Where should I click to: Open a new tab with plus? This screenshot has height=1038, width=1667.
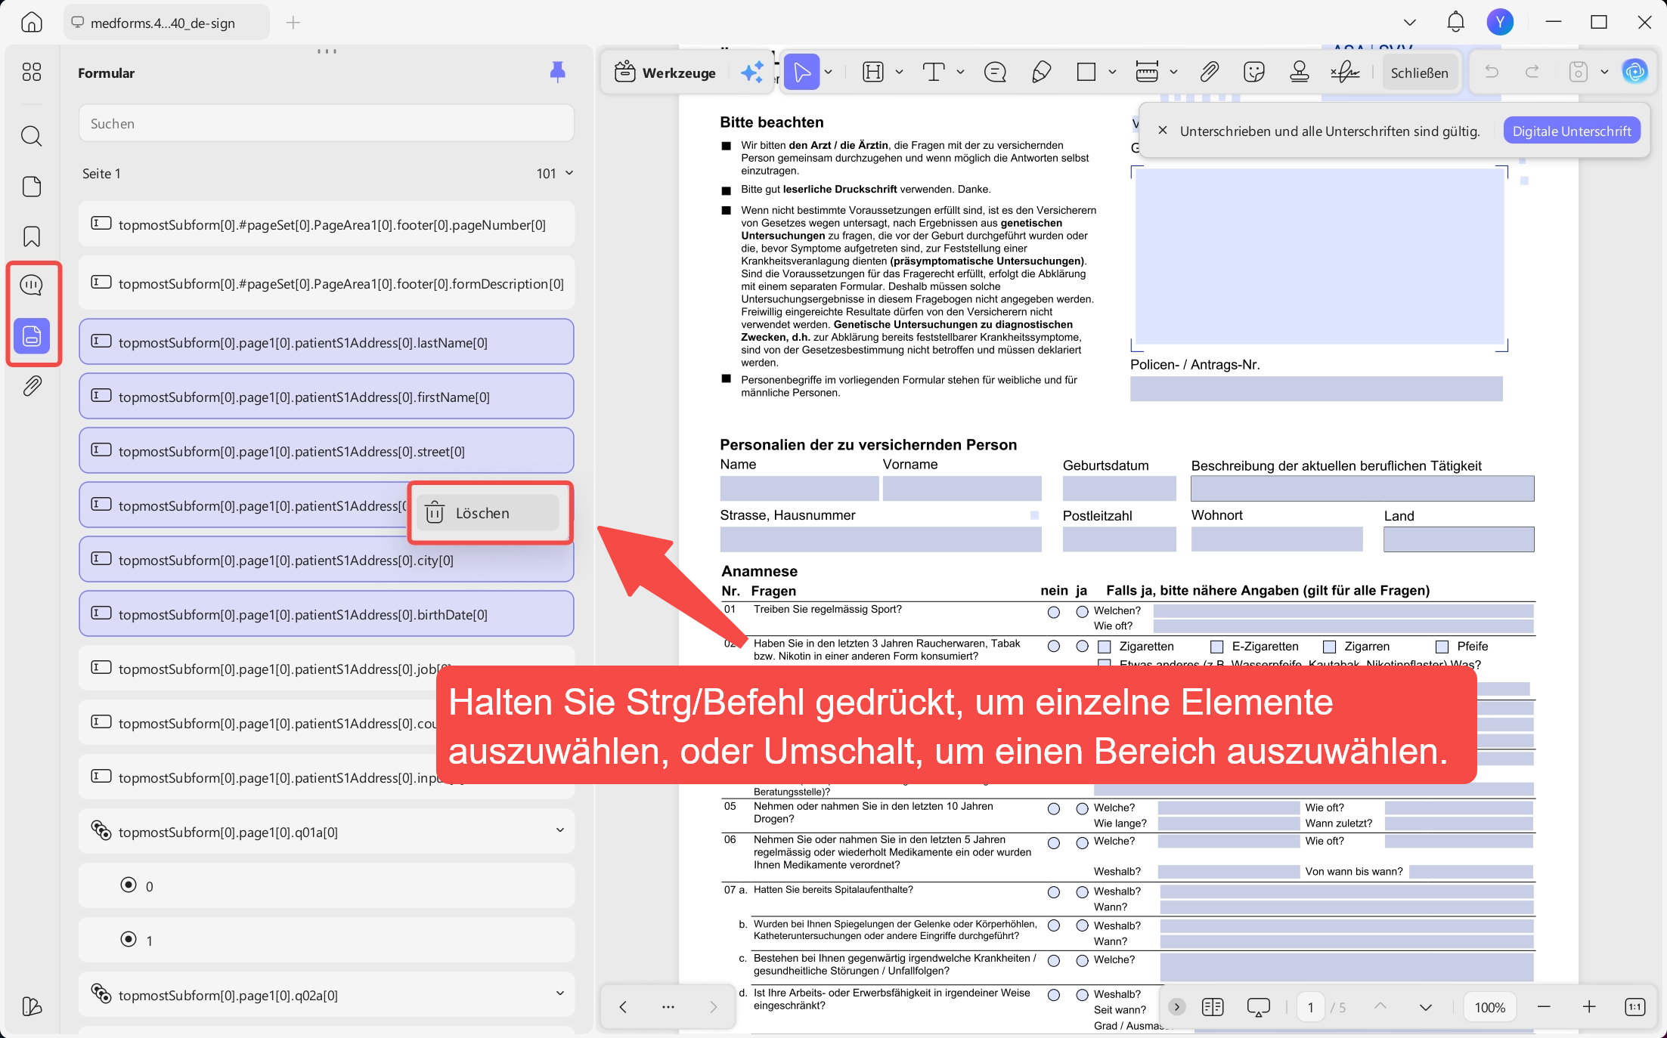[x=293, y=23]
